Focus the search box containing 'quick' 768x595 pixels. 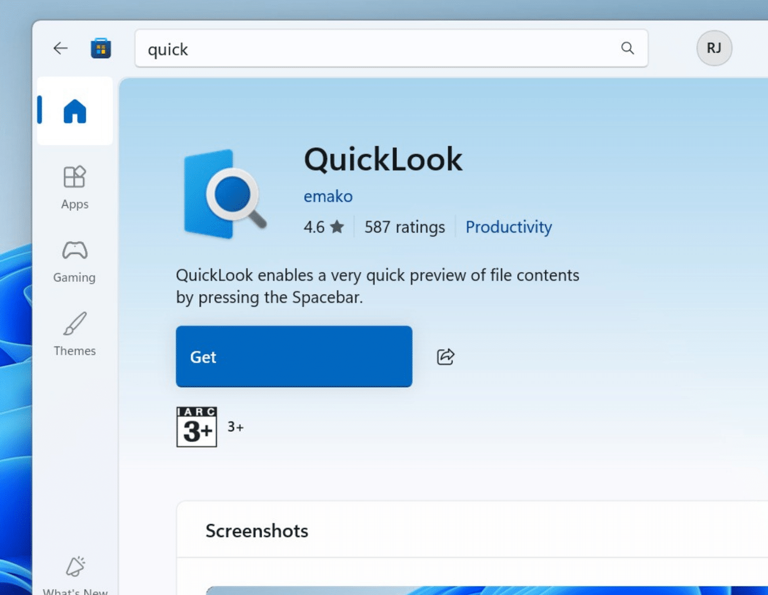392,48
